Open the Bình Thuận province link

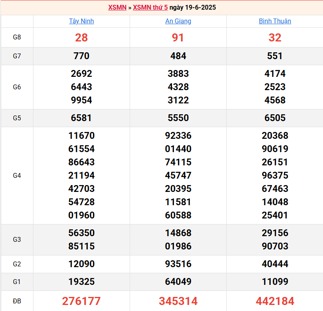[275, 21]
